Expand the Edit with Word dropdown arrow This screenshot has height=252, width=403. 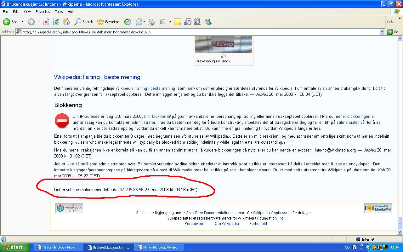tap(170, 22)
